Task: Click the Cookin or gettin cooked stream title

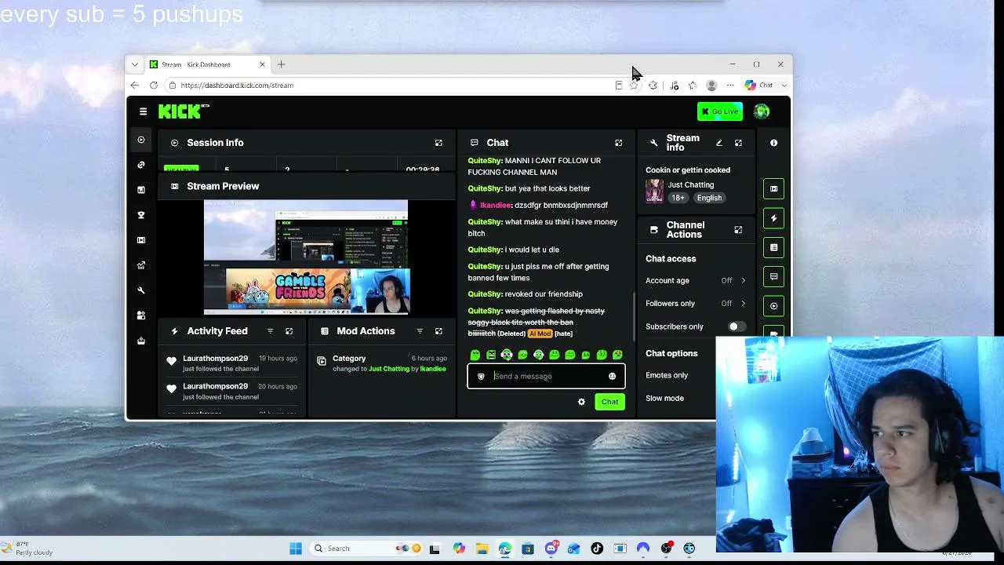Action: point(688,169)
